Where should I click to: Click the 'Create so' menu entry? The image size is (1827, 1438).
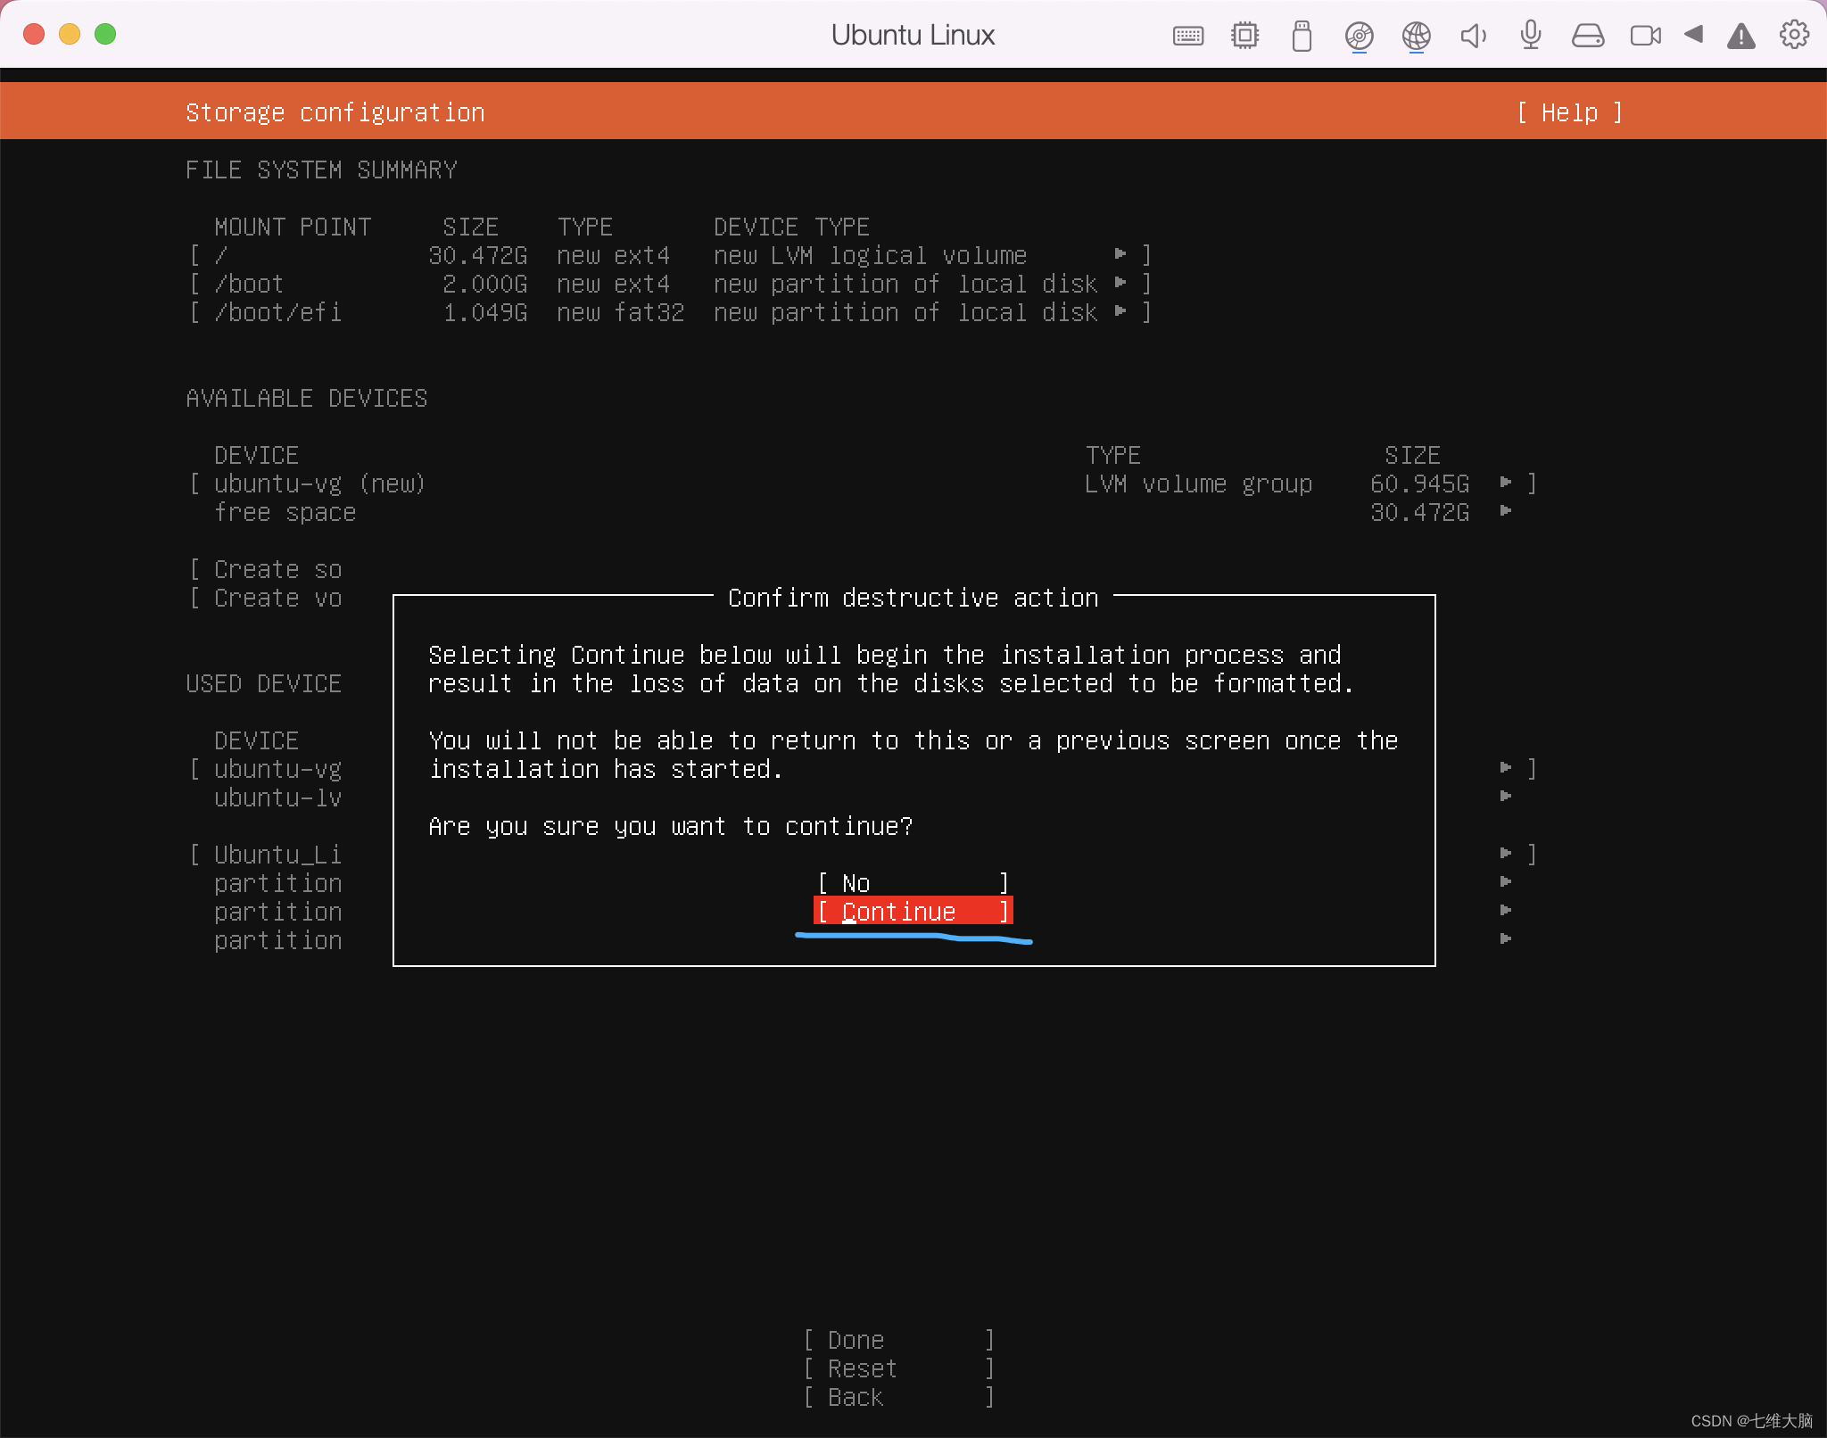pyautogui.click(x=277, y=569)
